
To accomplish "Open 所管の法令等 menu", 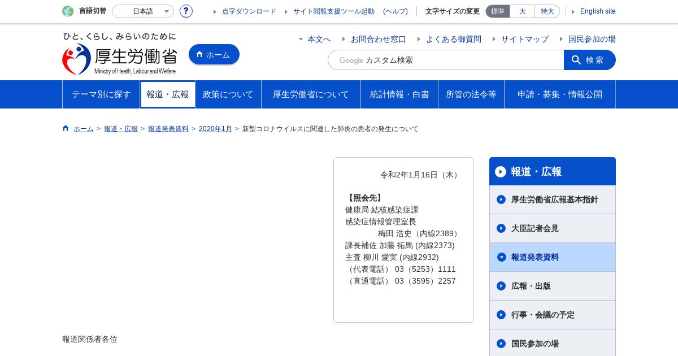I will click(x=471, y=94).
